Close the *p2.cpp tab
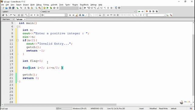The width and height of the screenshot is (195, 110). (x=25, y=19)
